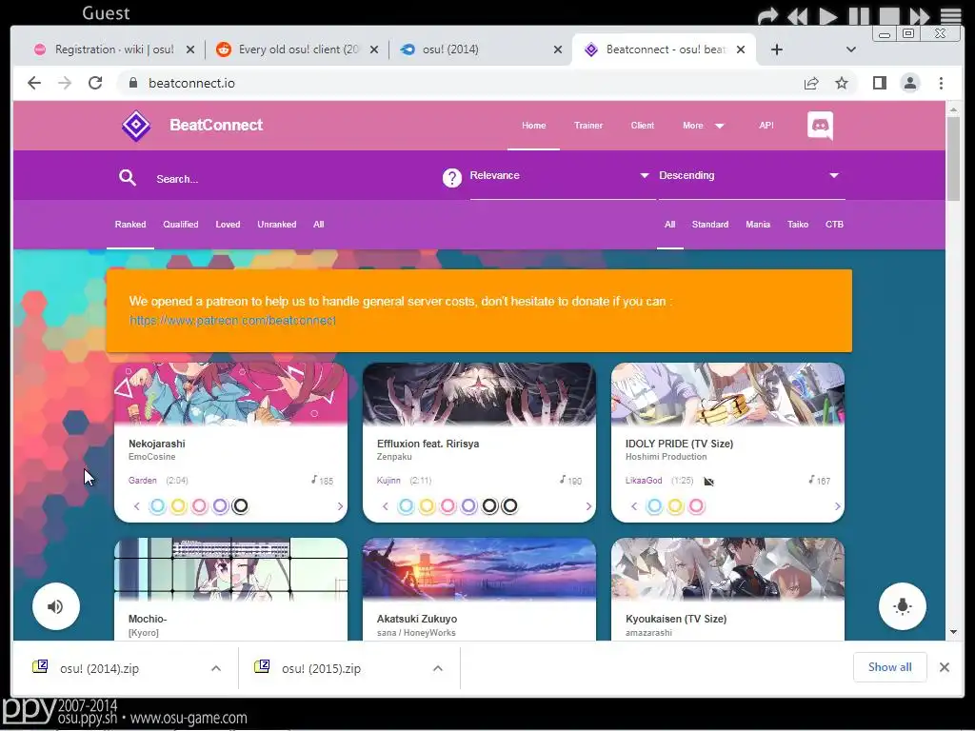975x731 pixels.
Task: Select the first blue difficulty circle on Nekojarashi
Action: coord(157,506)
